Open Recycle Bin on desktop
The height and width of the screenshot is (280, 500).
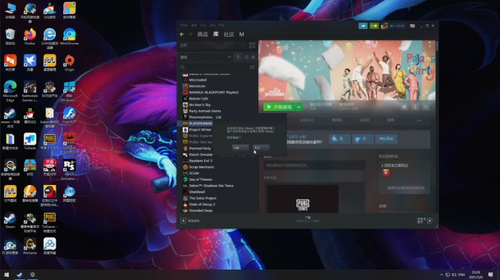[10, 37]
